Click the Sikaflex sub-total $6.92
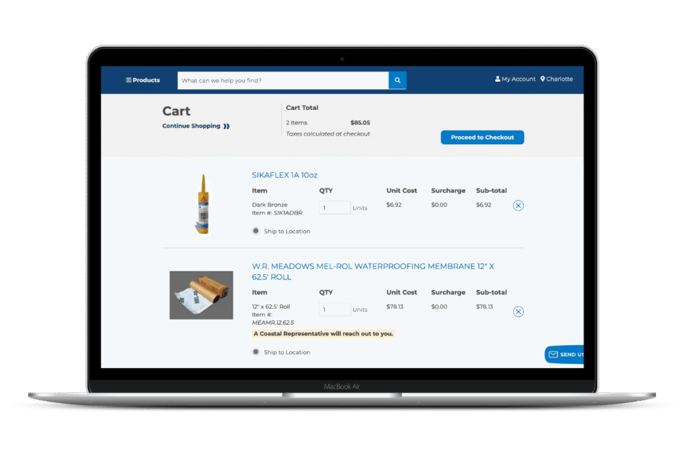This screenshot has width=687, height=458. 484,205
